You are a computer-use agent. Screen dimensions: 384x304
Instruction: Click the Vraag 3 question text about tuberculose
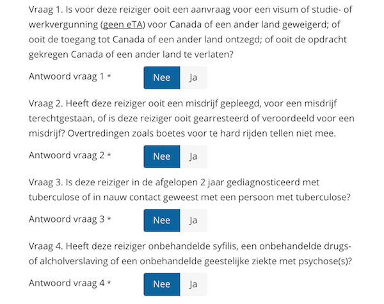189,190
